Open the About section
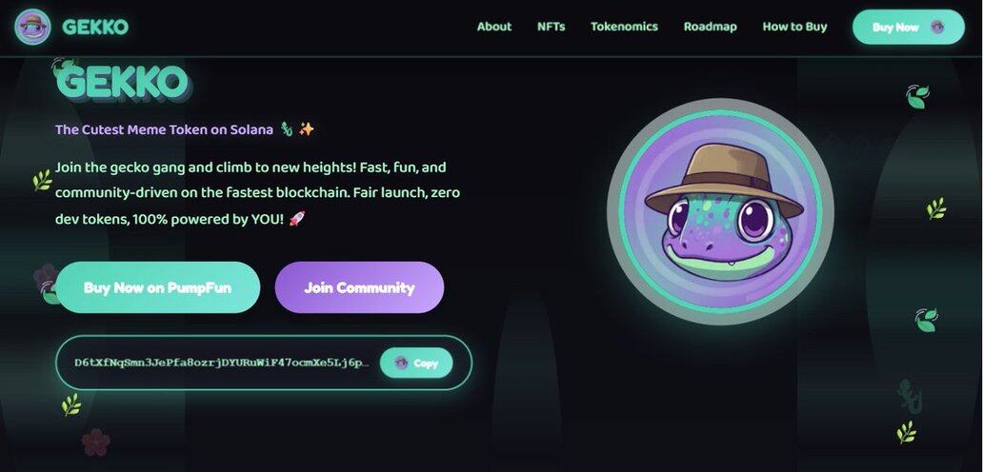 (494, 27)
